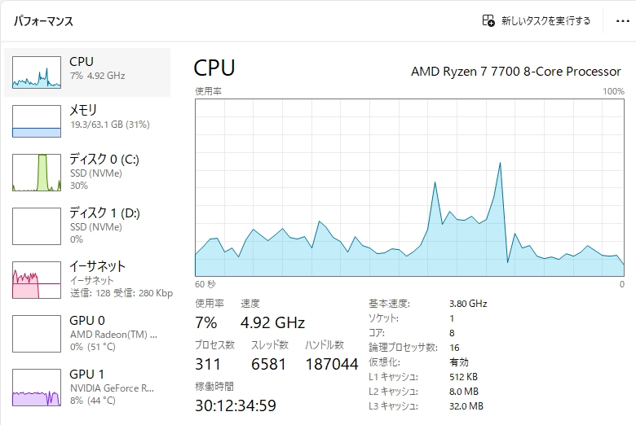
Task: Show the イーサネット section label
Action: [97, 266]
